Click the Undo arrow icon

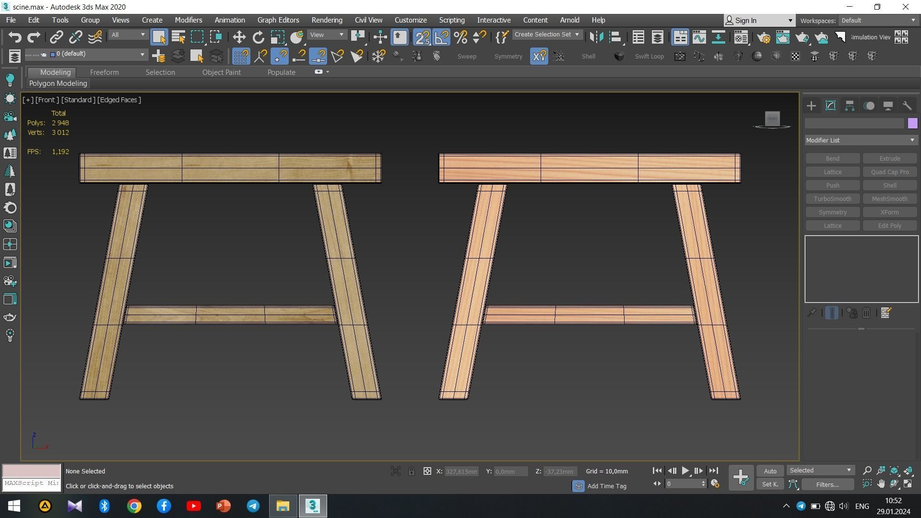15,37
